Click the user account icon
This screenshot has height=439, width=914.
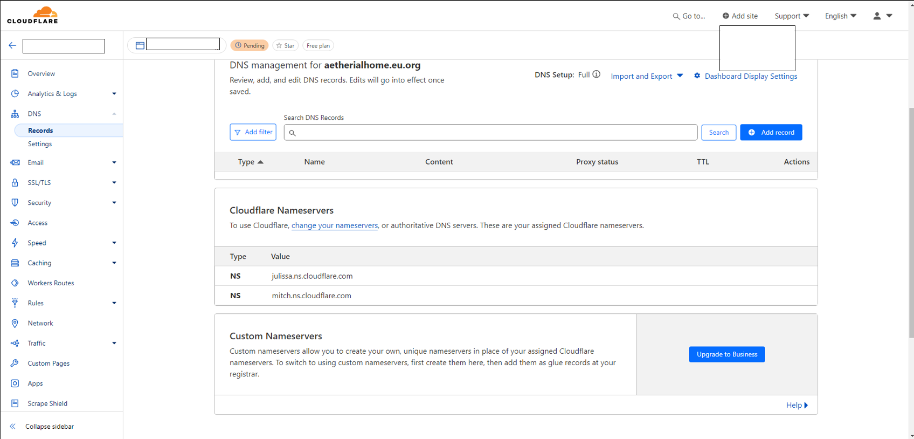click(877, 16)
